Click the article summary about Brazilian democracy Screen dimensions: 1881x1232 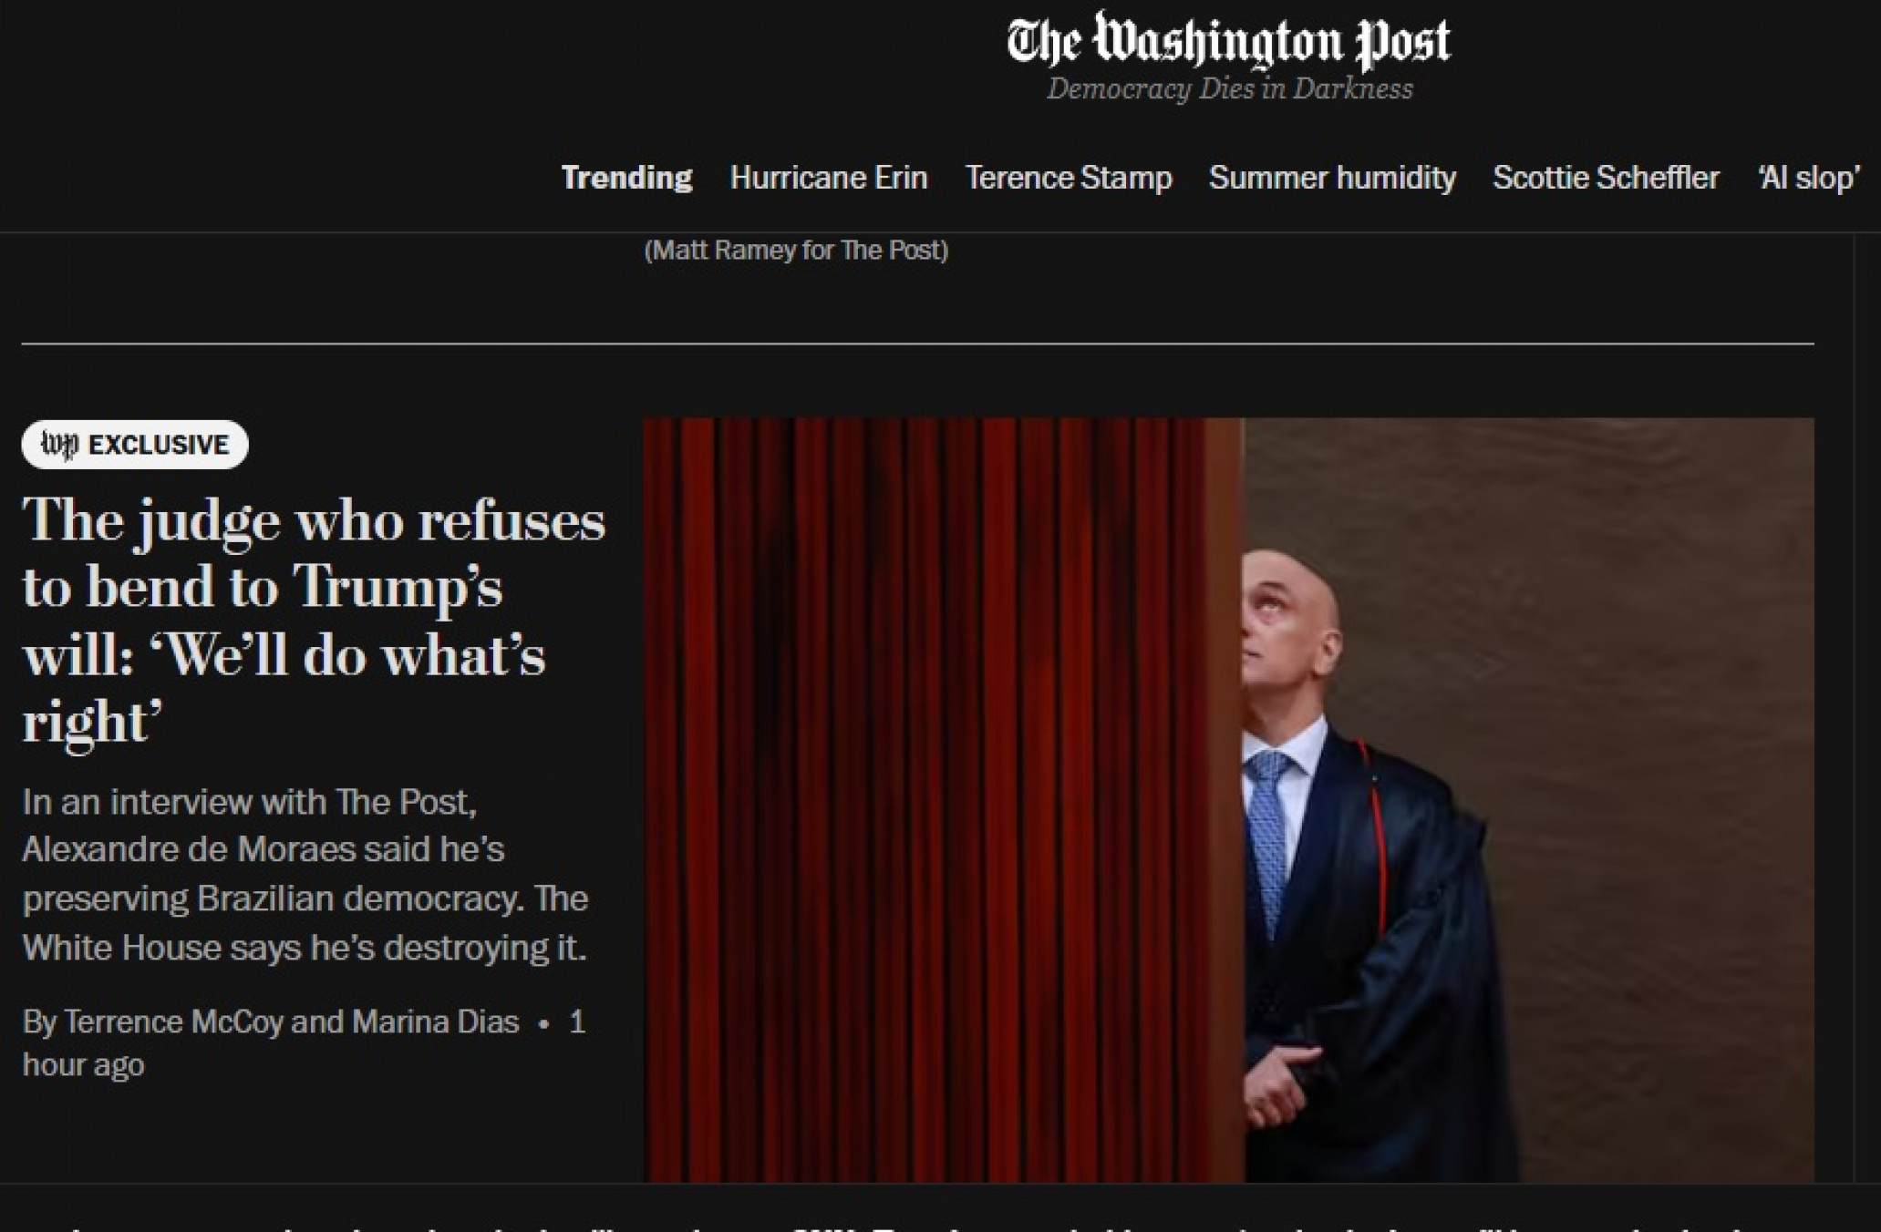[305, 875]
